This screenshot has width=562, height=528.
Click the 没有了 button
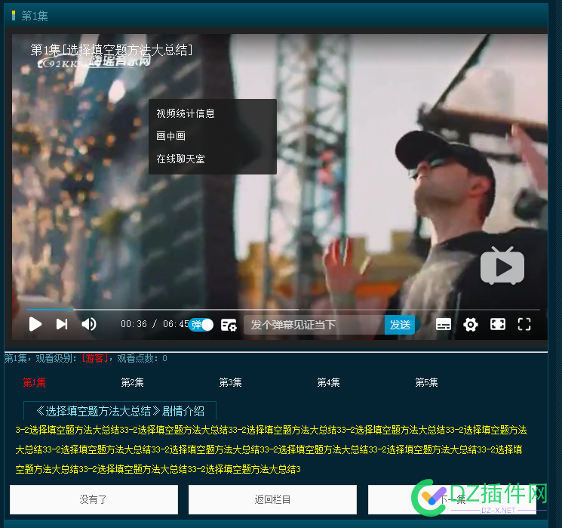click(94, 499)
